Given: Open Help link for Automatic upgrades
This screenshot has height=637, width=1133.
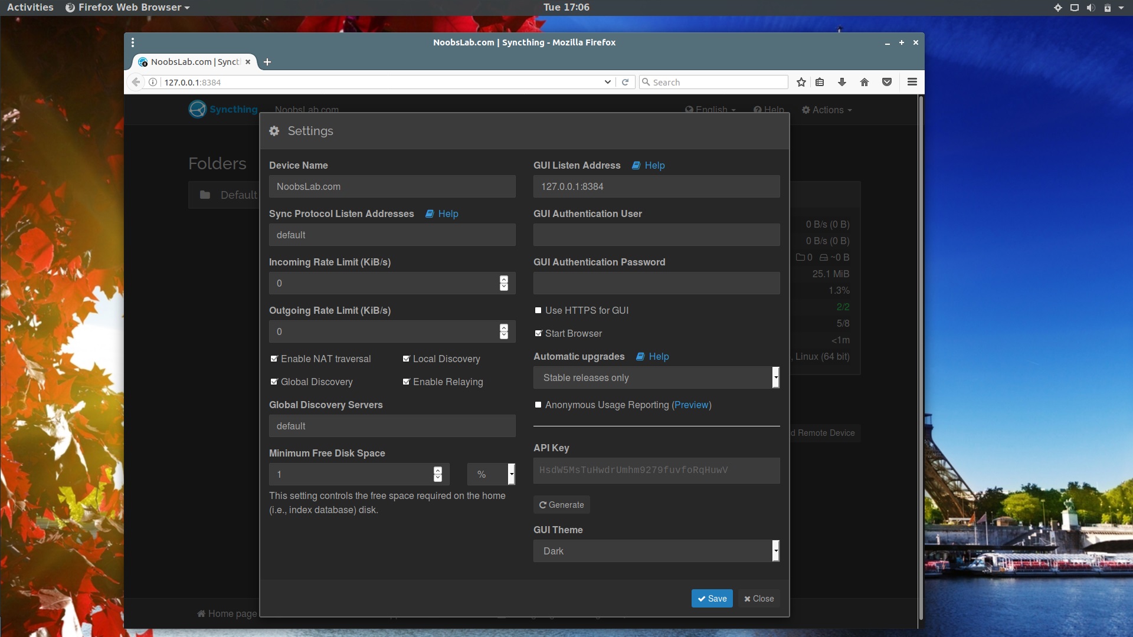Looking at the screenshot, I should pos(653,356).
